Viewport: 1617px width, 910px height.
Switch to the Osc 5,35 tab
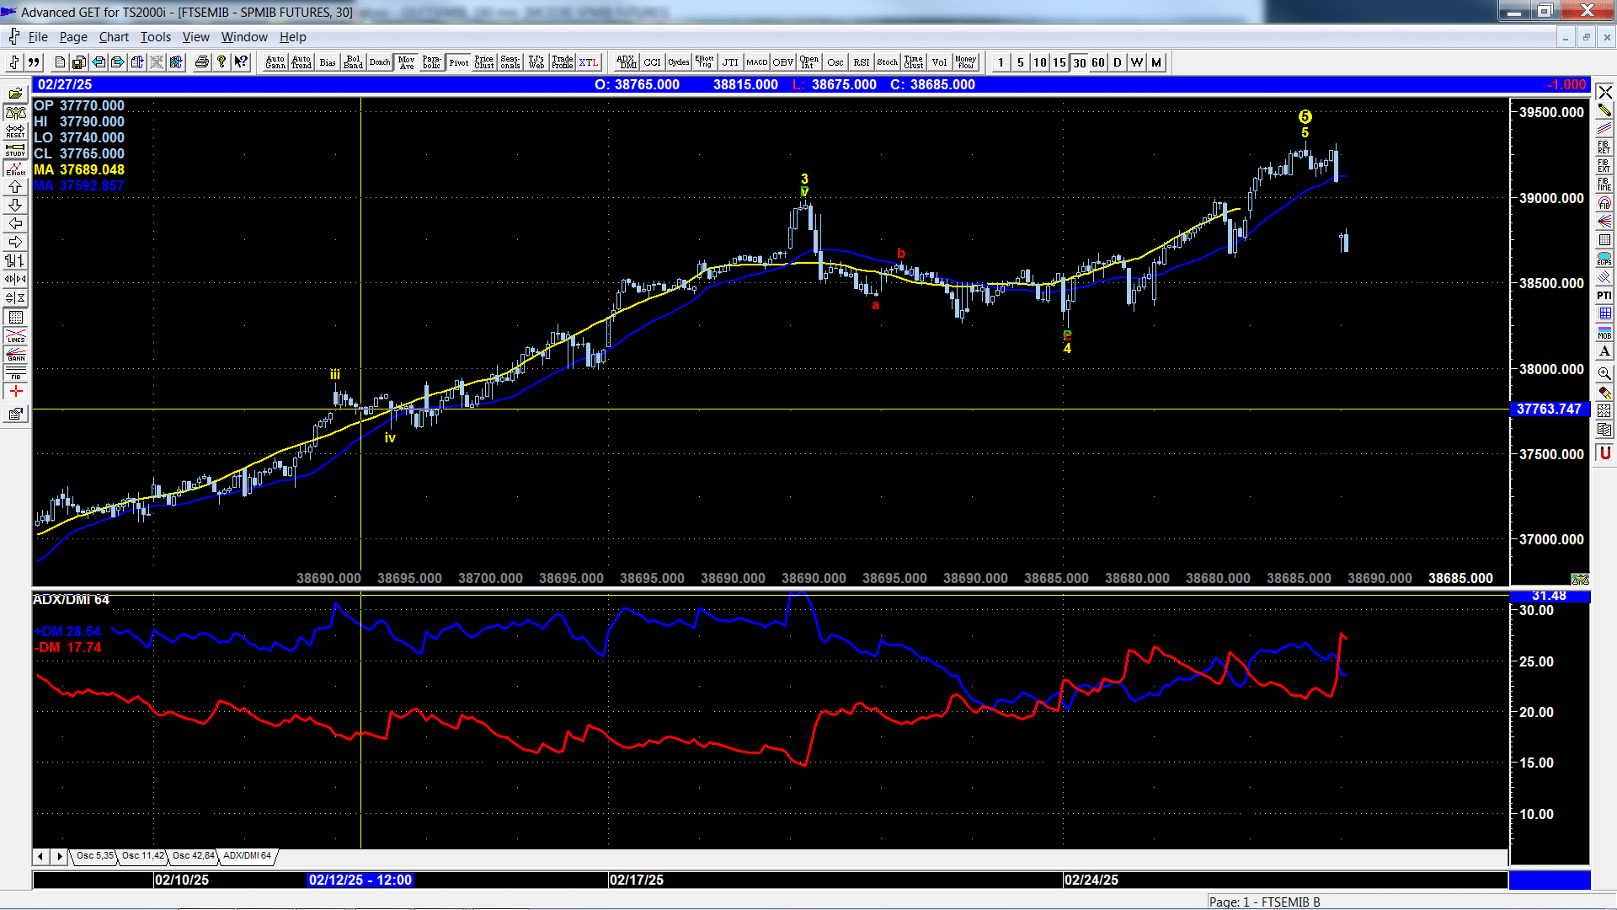pos(94,855)
